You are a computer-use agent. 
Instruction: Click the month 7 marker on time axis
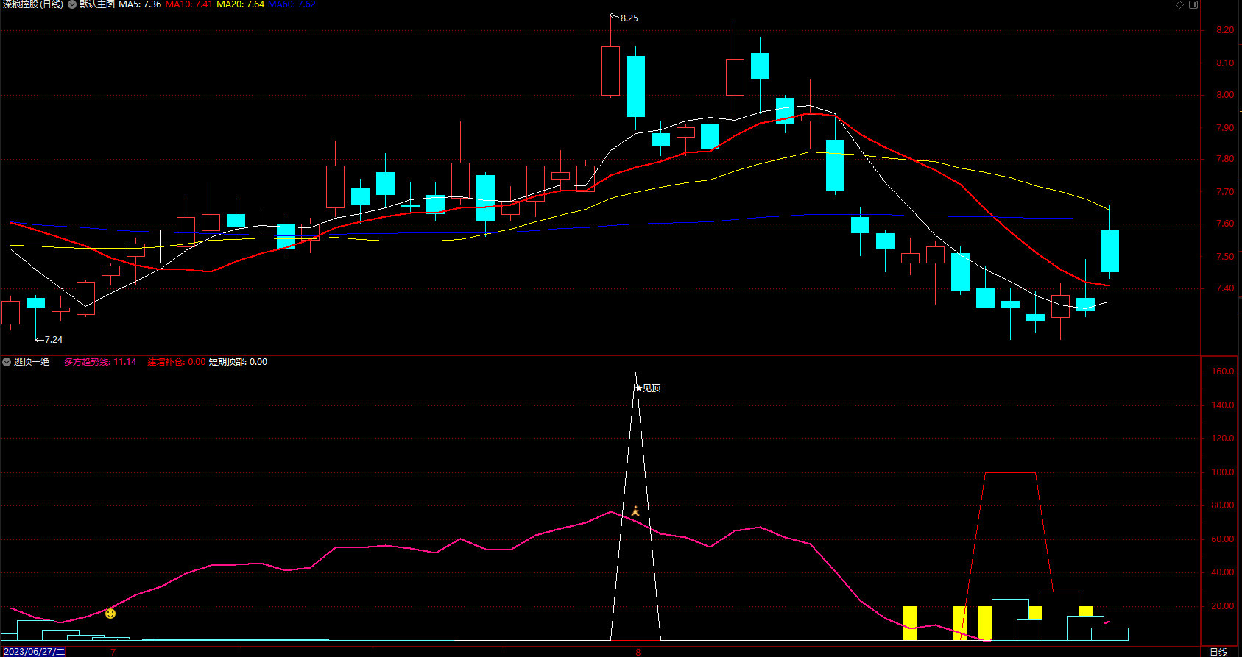[x=113, y=652]
